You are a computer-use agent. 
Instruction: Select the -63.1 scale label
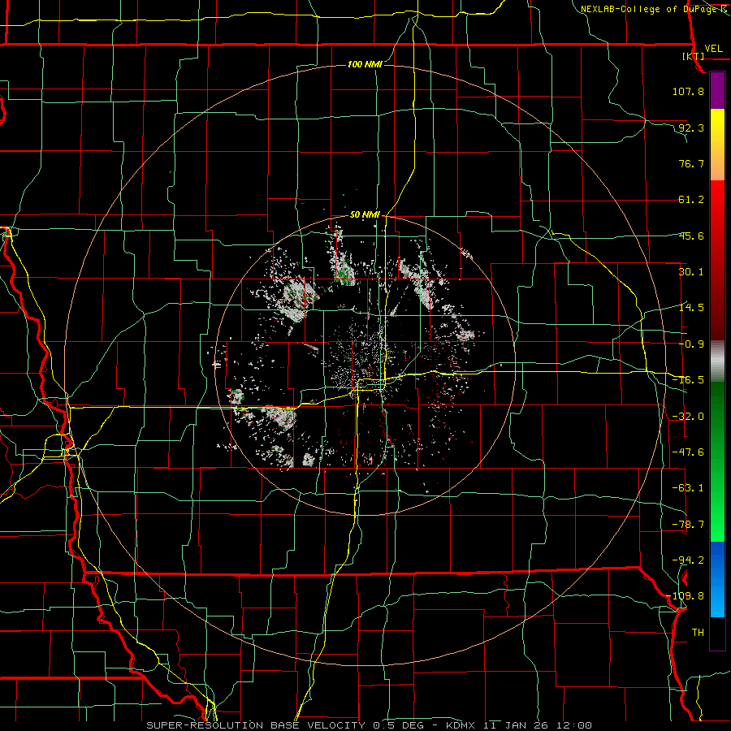point(688,488)
